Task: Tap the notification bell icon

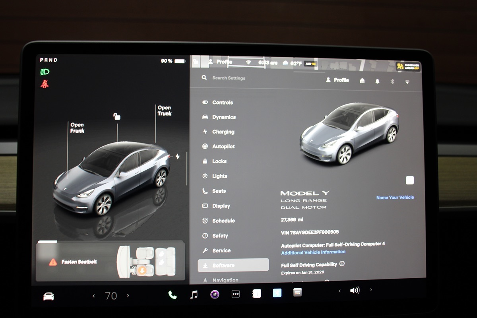Action: 377,81
